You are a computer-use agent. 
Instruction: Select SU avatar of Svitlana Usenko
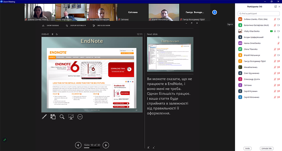coord(240,19)
